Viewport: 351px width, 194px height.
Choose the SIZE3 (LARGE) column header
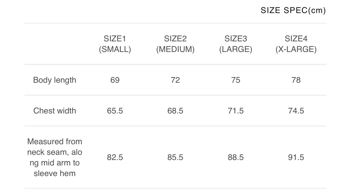236,44
